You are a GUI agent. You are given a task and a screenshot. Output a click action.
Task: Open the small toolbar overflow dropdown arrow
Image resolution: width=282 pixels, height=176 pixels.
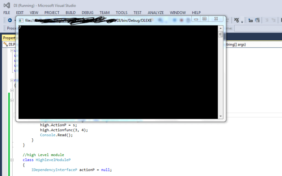[x=242, y=22]
